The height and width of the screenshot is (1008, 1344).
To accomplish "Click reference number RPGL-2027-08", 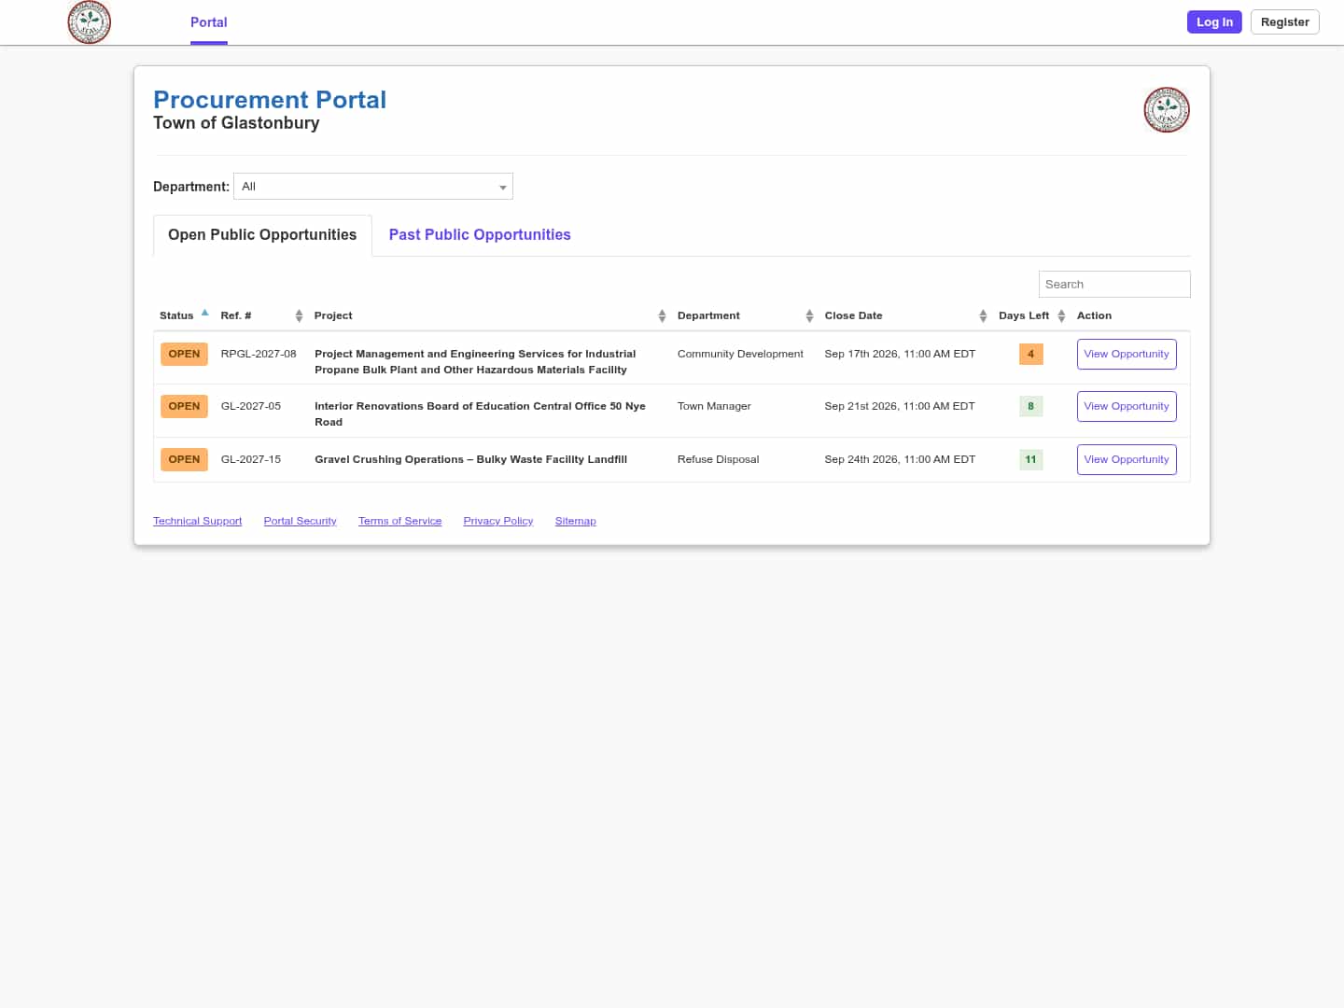I will [259, 354].
